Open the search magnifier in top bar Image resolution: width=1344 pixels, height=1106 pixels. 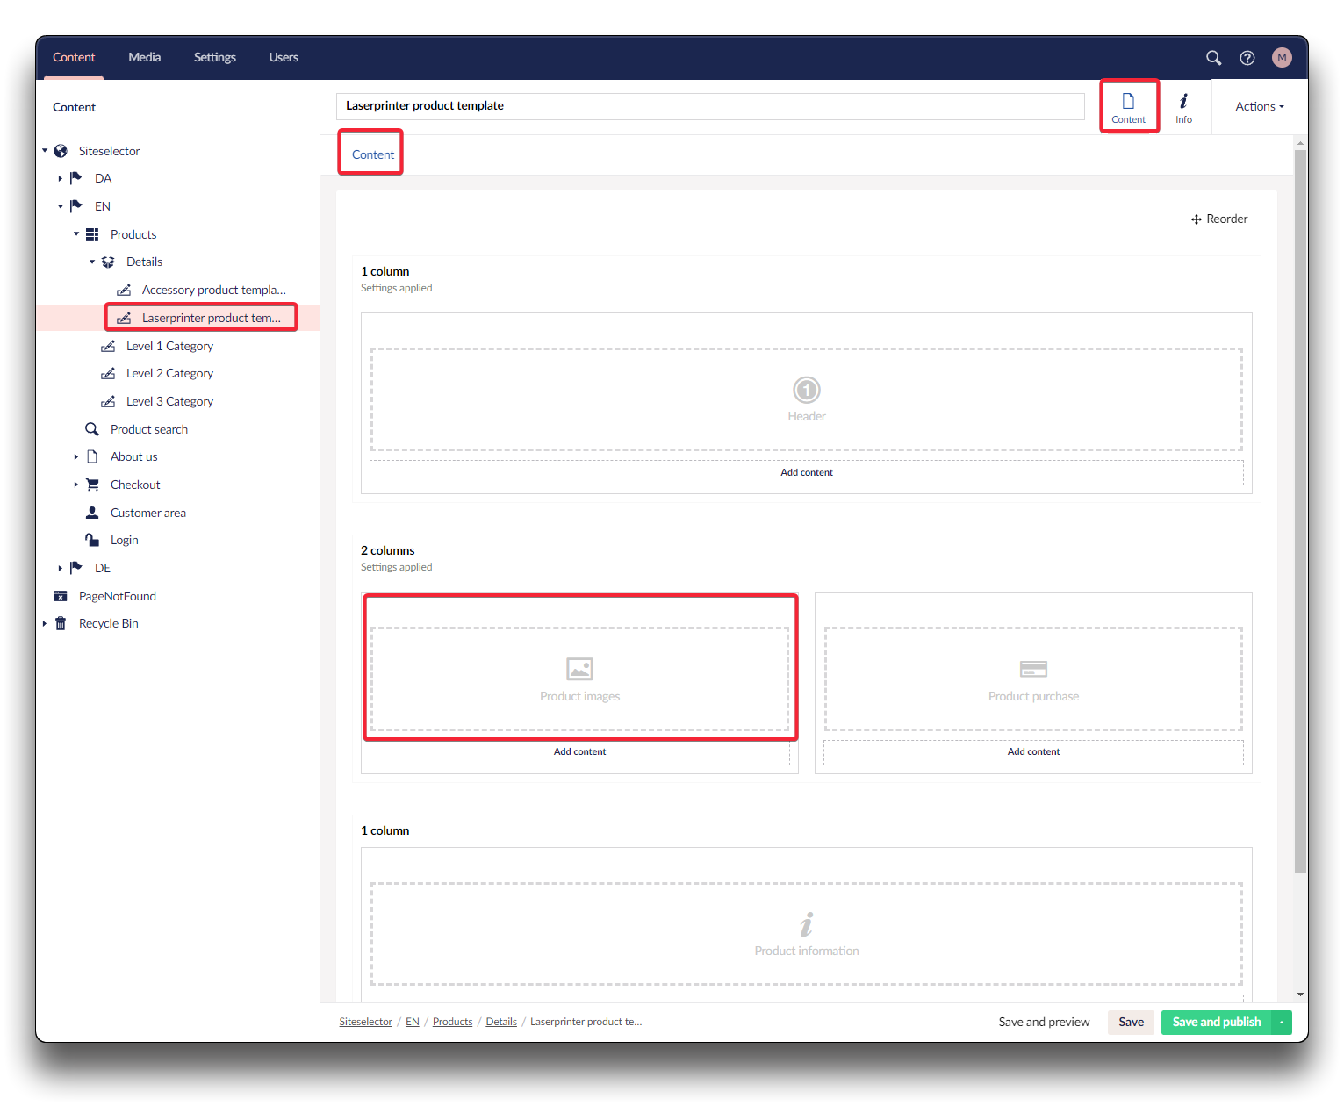coord(1213,58)
